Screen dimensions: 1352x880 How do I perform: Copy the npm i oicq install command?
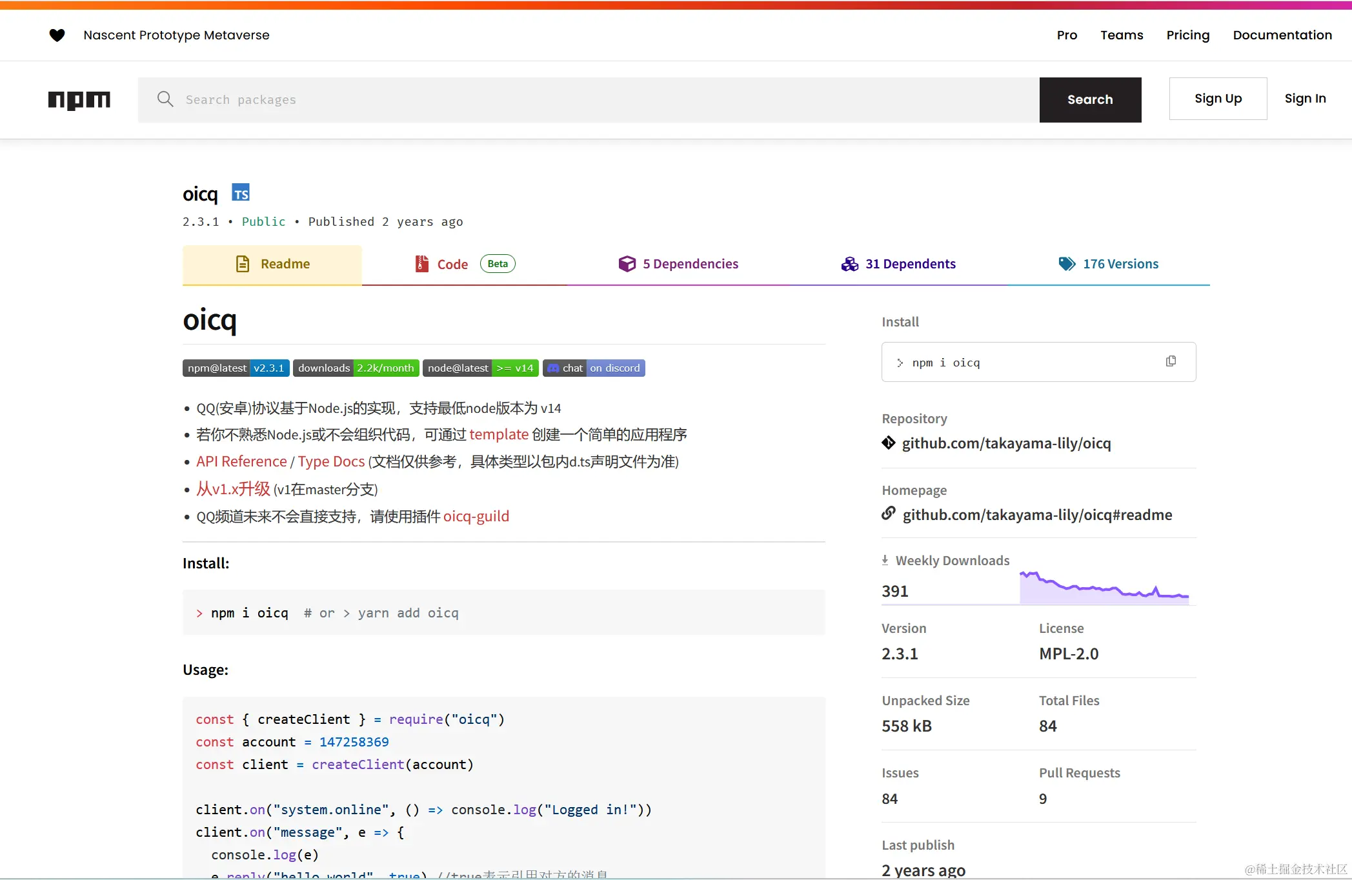1171,361
